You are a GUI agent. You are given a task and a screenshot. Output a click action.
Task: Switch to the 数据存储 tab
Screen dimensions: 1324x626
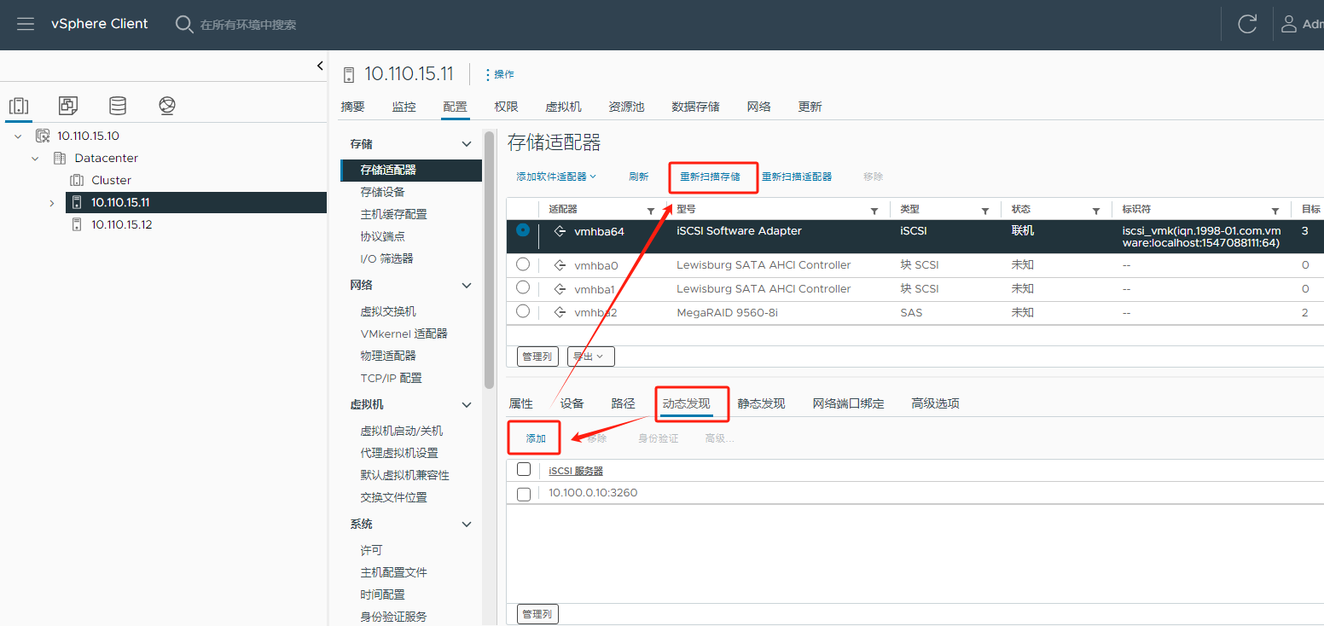click(x=695, y=107)
